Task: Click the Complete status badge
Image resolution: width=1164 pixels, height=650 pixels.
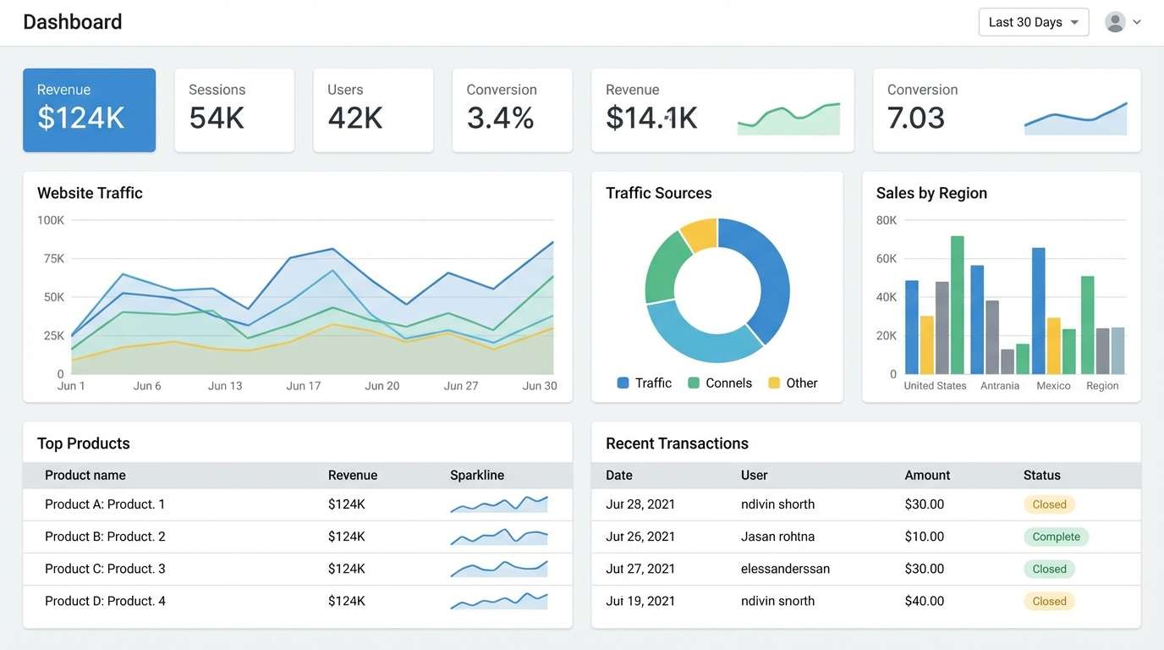Action: coord(1056,536)
